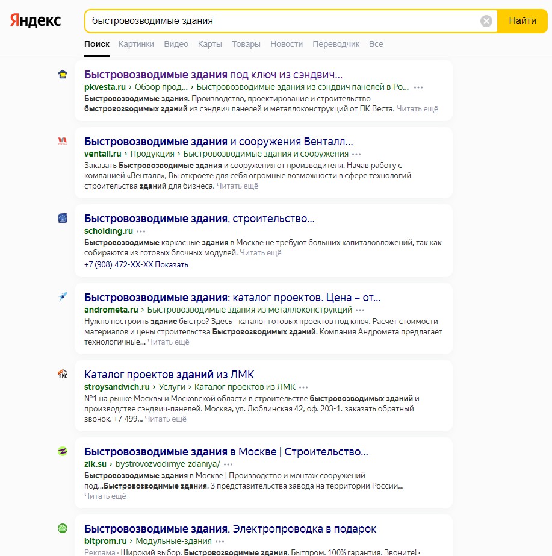Expand 'Читать ещё' in the stroysandvich.ru snippet
Viewport: 552px width, 556px height.
(166, 419)
